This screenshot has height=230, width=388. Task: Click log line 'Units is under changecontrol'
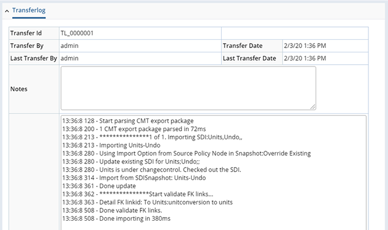tap(152, 170)
